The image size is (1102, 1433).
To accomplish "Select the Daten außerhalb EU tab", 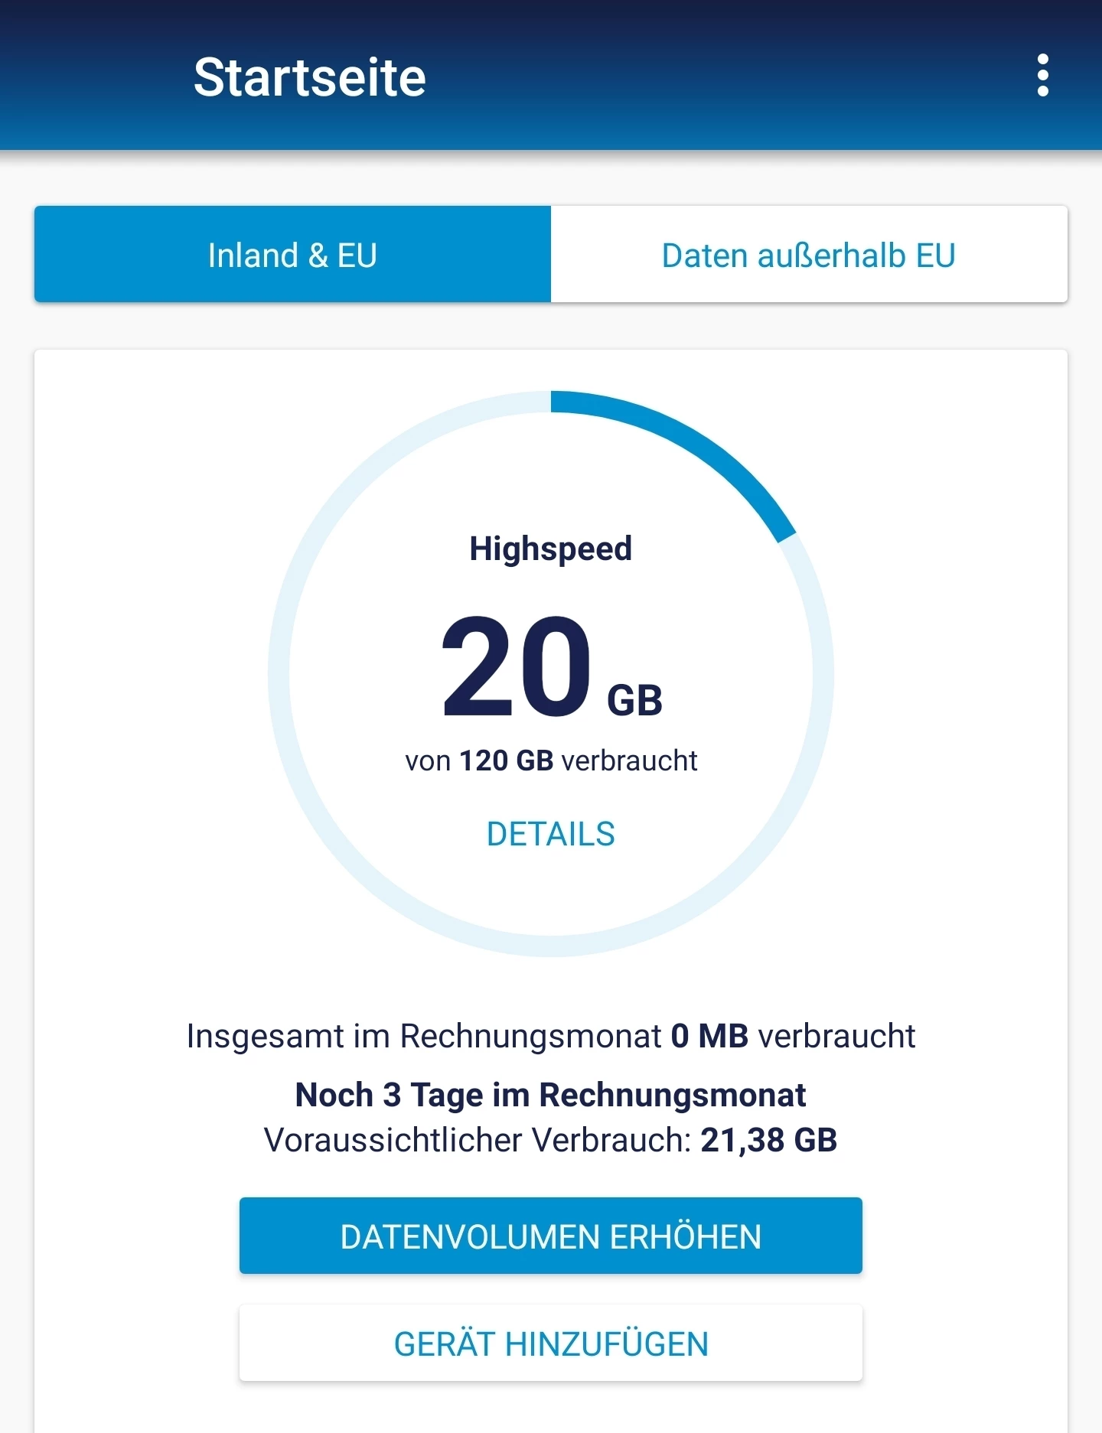I will pyautogui.click(x=809, y=254).
